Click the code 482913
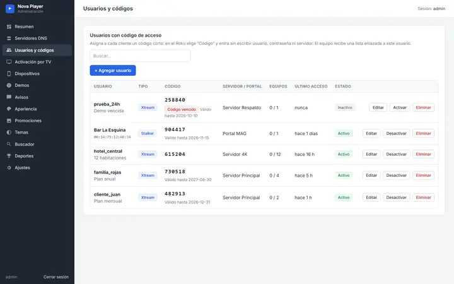Image resolution: width=454 pixels, height=284 pixels. tap(175, 194)
